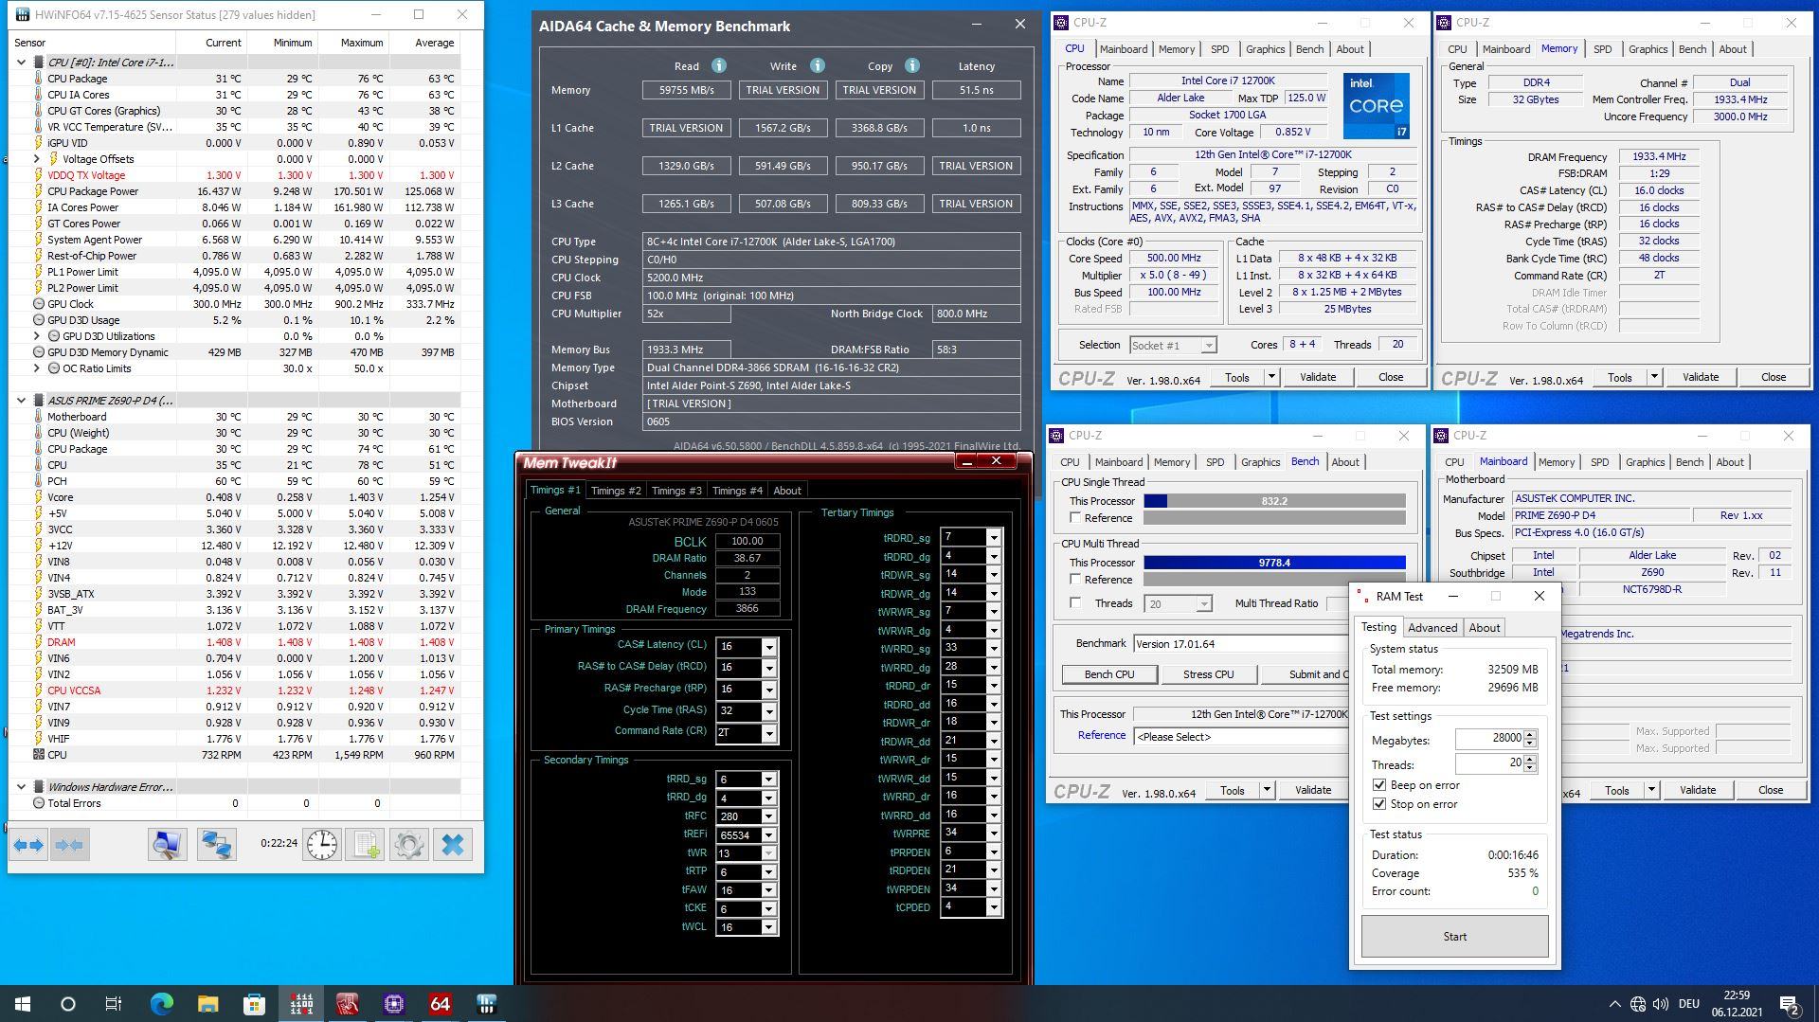Expand OC Ratio Limits row
Screen dimensions: 1819x1022
[x=37, y=368]
